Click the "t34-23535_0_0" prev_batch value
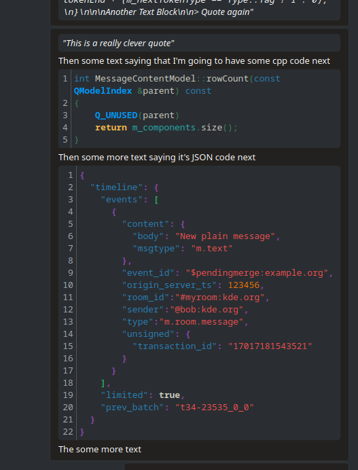Image resolution: width=358 pixels, height=470 pixels. click(x=215, y=408)
